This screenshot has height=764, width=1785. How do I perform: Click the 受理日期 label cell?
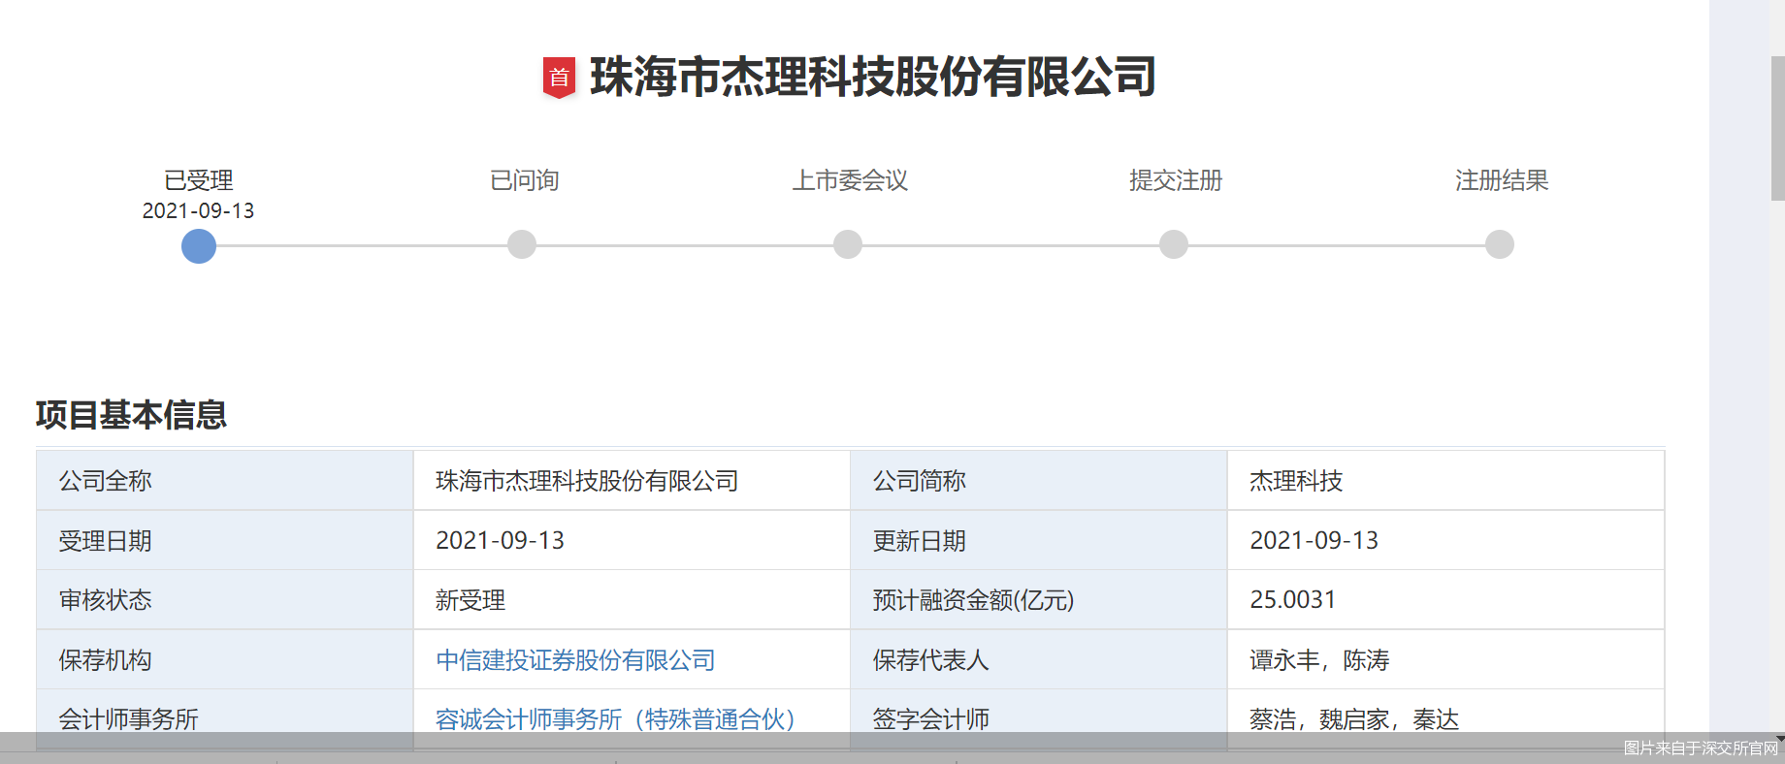(x=225, y=540)
